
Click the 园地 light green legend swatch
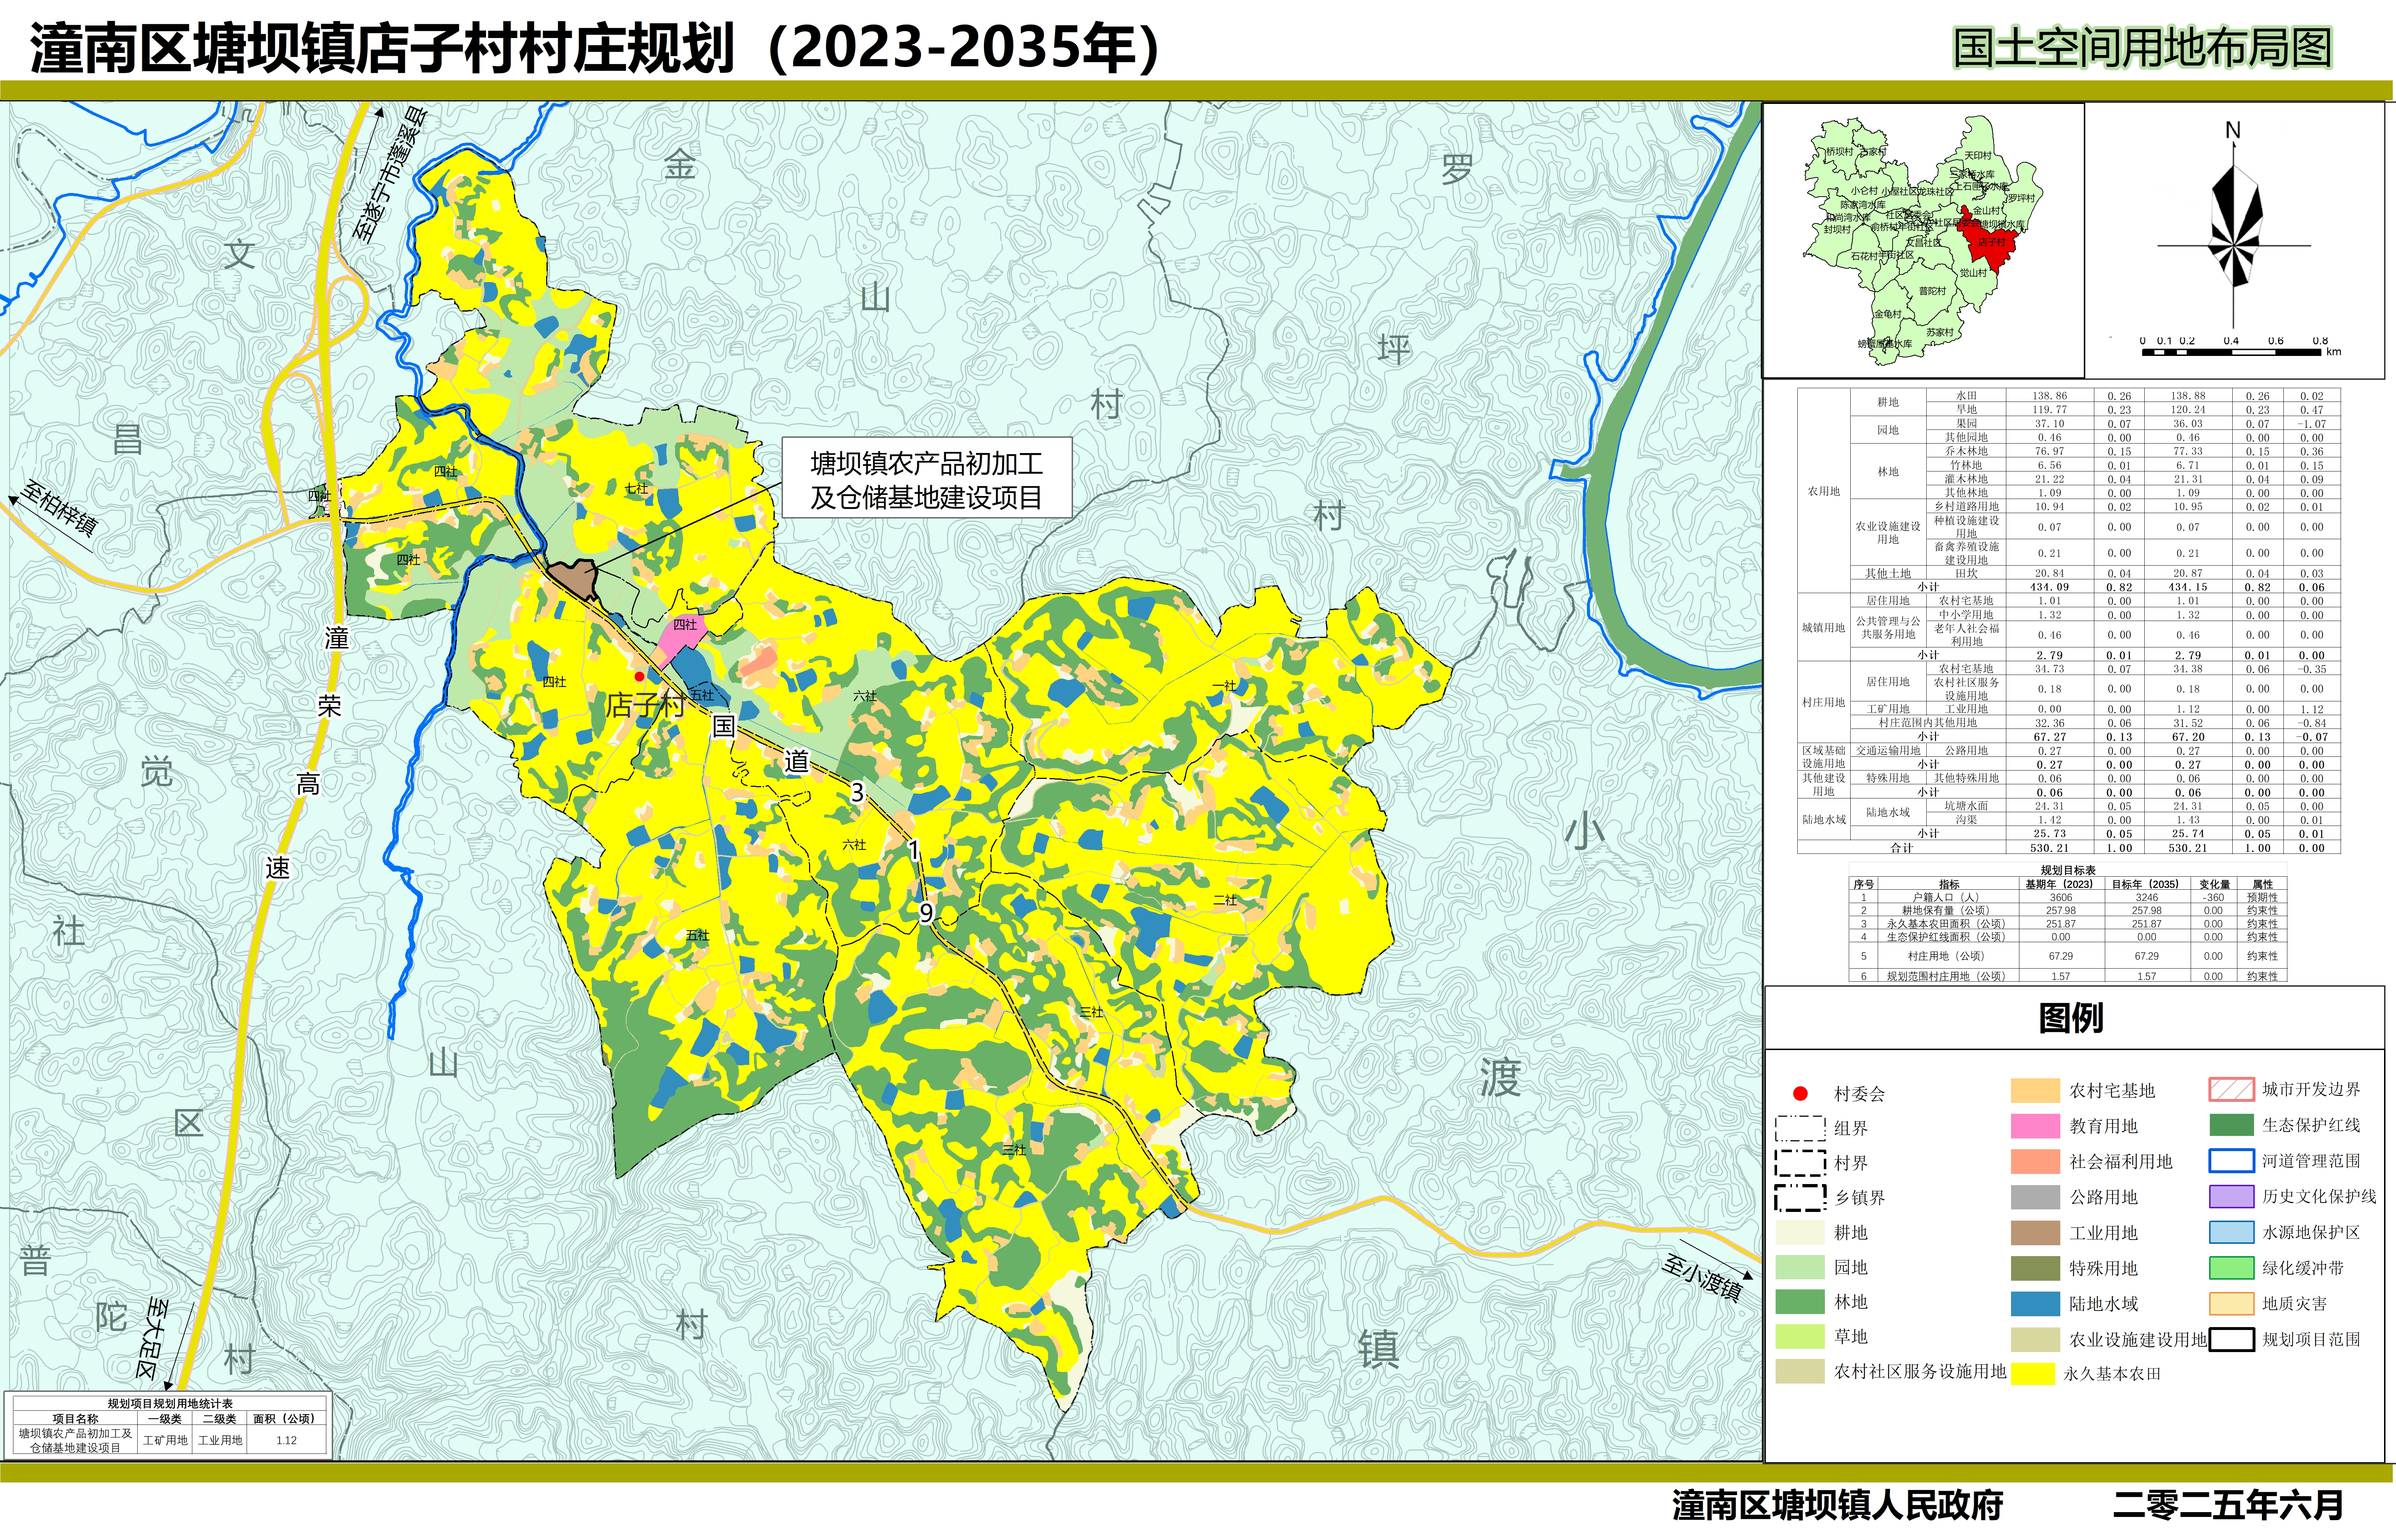click(x=1801, y=1267)
